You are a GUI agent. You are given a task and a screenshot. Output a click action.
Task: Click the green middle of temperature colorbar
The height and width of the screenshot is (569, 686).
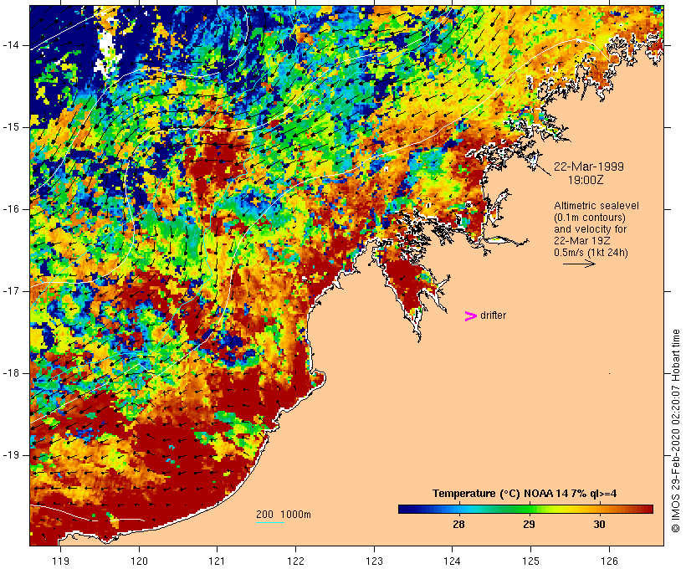tap(525, 509)
